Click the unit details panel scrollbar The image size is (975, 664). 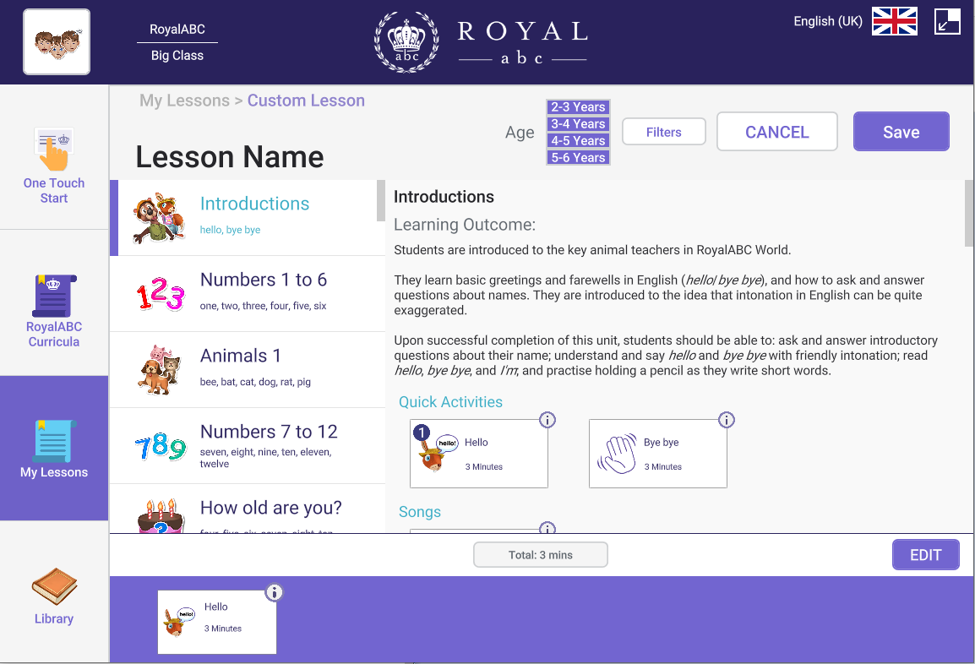(969, 213)
